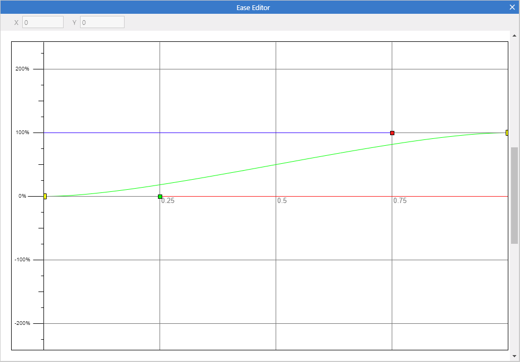Click the Ease Editor title bar text
520x362 pixels.
pos(253,7)
